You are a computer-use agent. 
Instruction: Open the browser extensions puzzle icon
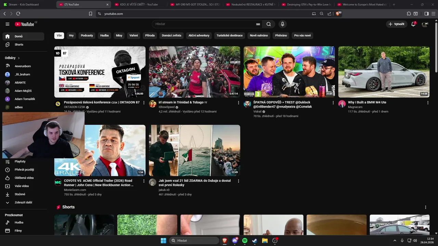(x=409, y=14)
